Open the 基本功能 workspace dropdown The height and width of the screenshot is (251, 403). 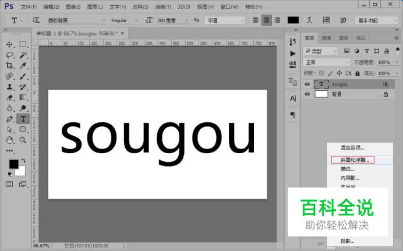coord(377,20)
